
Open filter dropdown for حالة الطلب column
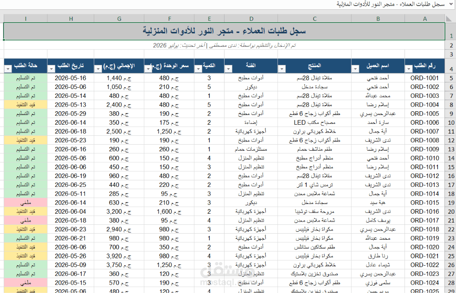tap(8, 69)
